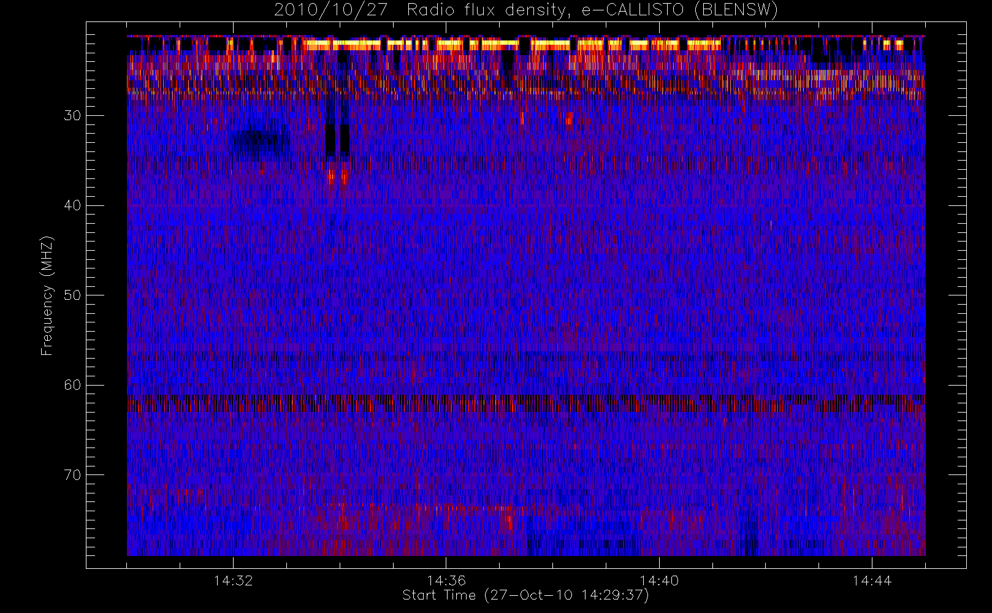Click the '14:32' time tick label
Viewport: 992px width, 613px height.
[233, 581]
